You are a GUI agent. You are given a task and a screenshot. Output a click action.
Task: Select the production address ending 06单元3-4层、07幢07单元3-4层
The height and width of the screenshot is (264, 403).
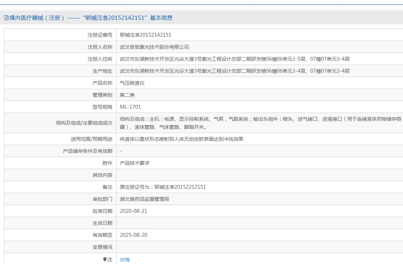point(235,71)
